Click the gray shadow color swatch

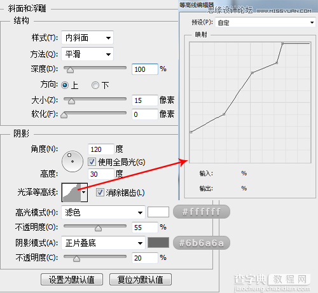click(158, 243)
